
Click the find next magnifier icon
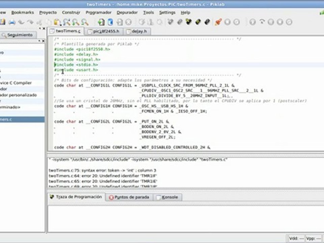click(76, 22)
